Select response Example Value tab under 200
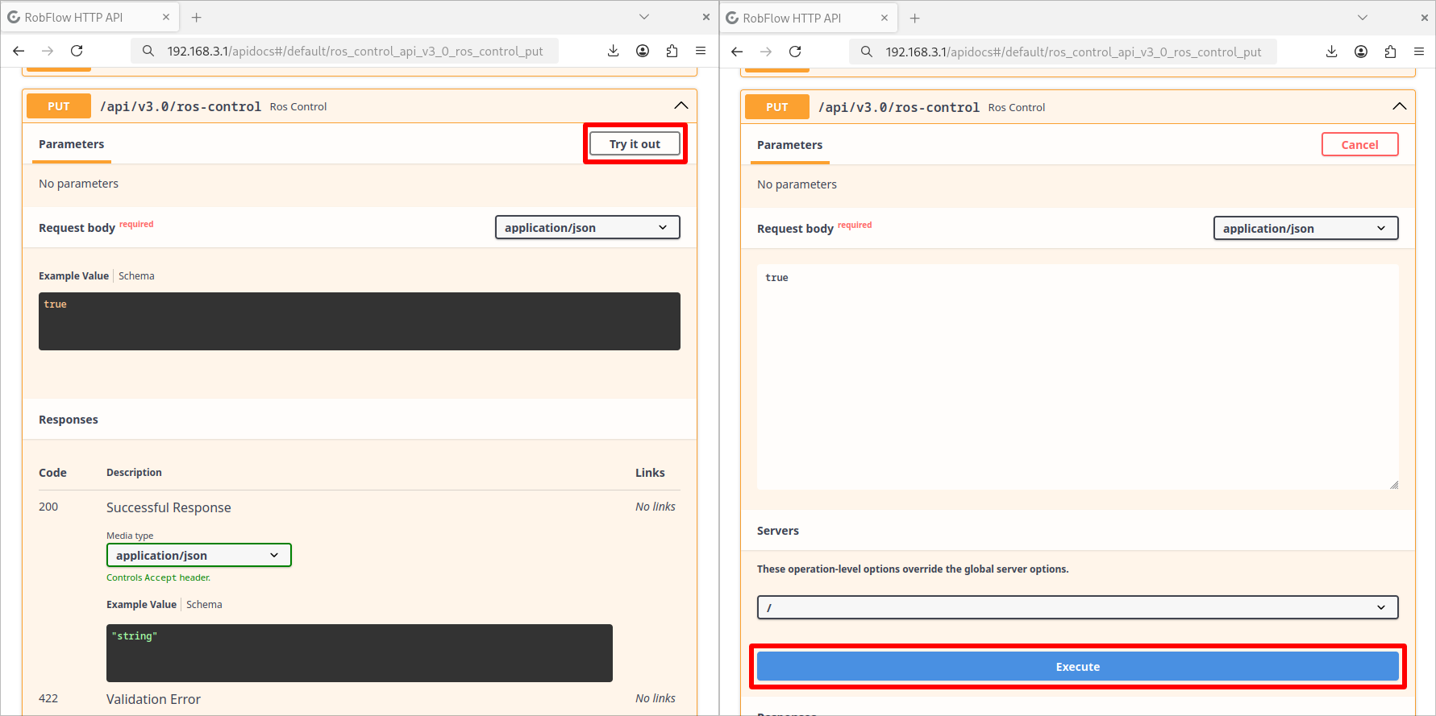 [x=141, y=604]
